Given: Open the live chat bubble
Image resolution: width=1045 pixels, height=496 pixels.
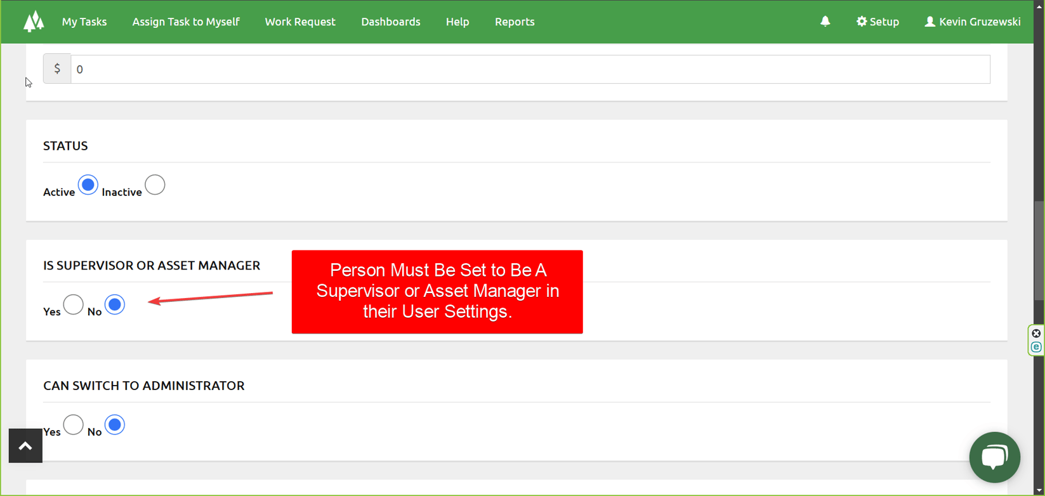Looking at the screenshot, I should pos(994,457).
